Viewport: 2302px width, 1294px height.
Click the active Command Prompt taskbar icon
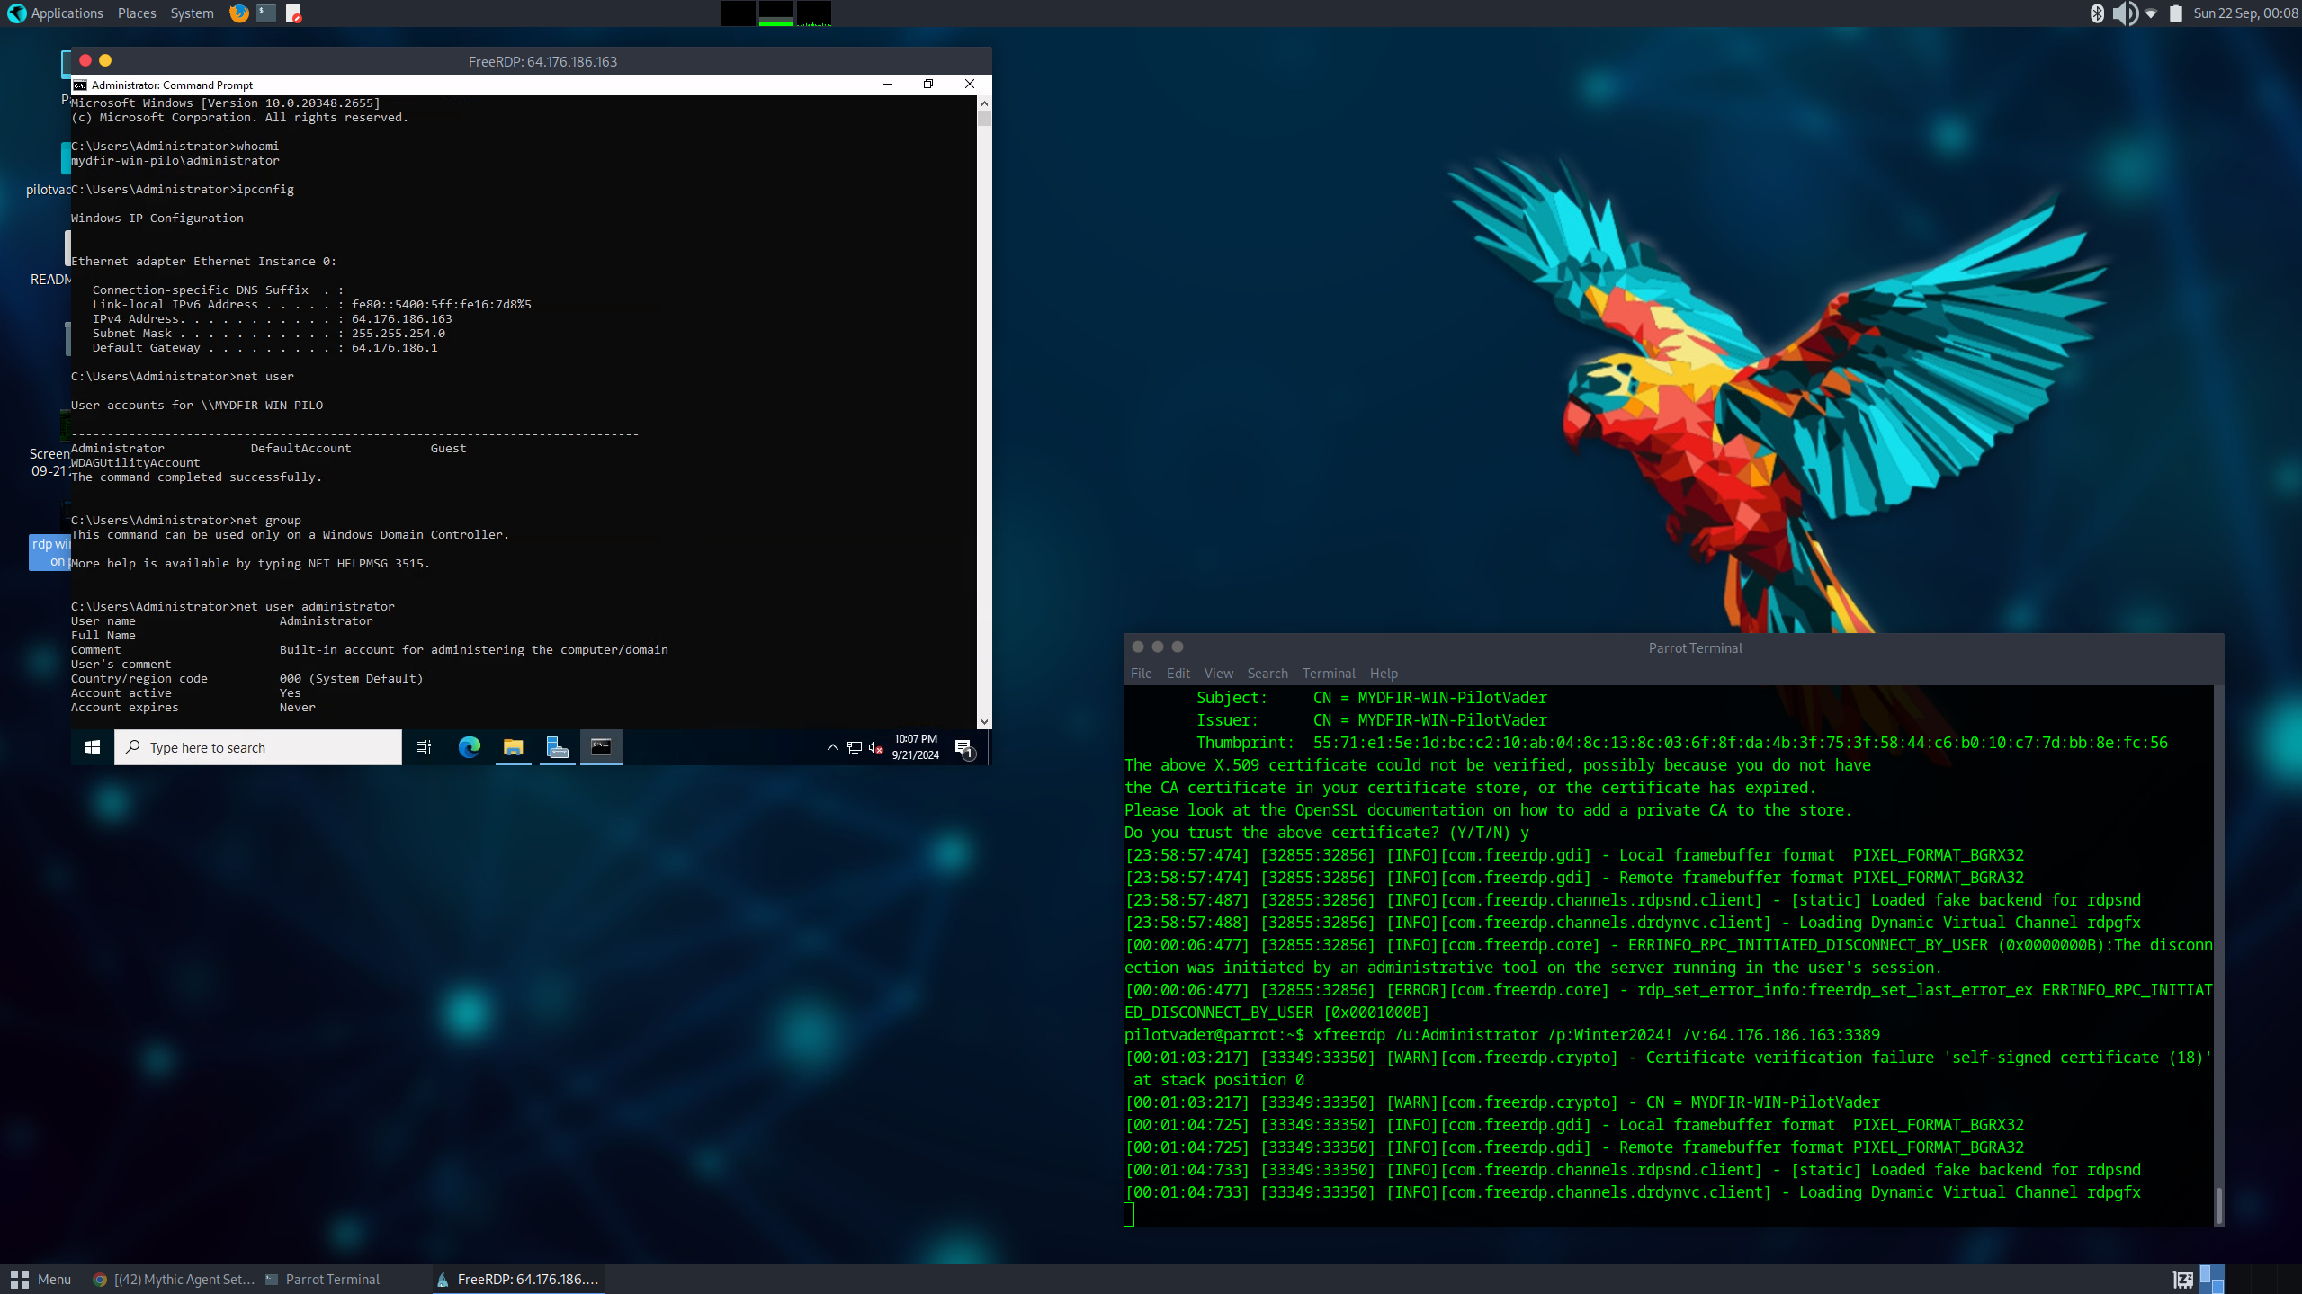(x=601, y=747)
